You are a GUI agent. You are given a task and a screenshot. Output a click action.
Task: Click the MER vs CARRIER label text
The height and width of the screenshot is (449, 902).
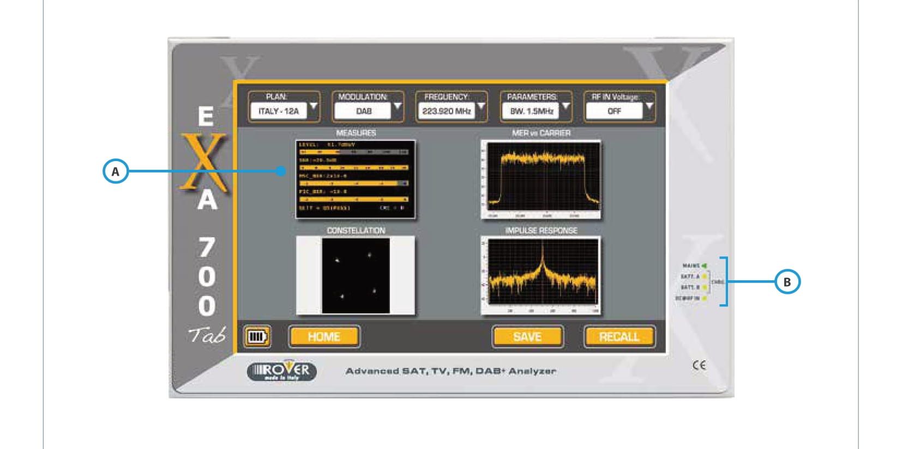(x=541, y=133)
